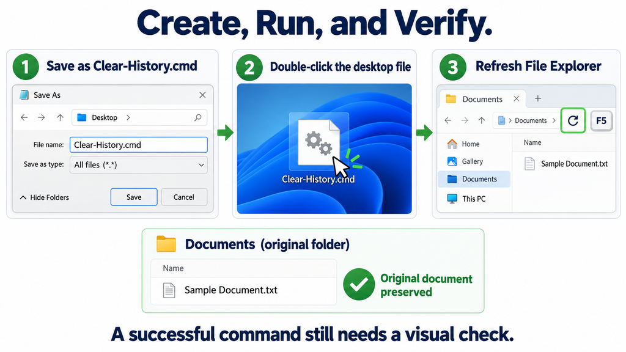Click the F5 key button
This screenshot has width=626, height=352.
[x=602, y=120]
